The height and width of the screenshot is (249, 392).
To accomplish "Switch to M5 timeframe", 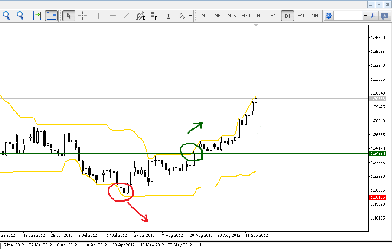I will coord(218,16).
